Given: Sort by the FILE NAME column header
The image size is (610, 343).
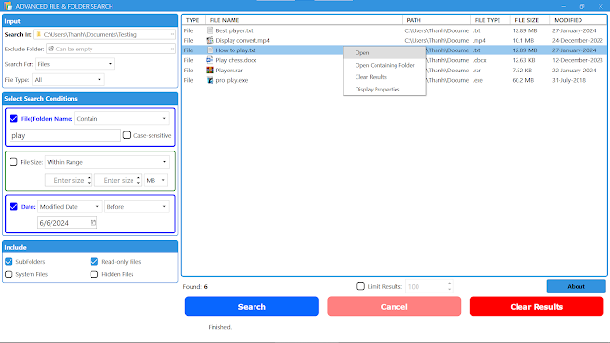Looking at the screenshot, I should click(304, 20).
